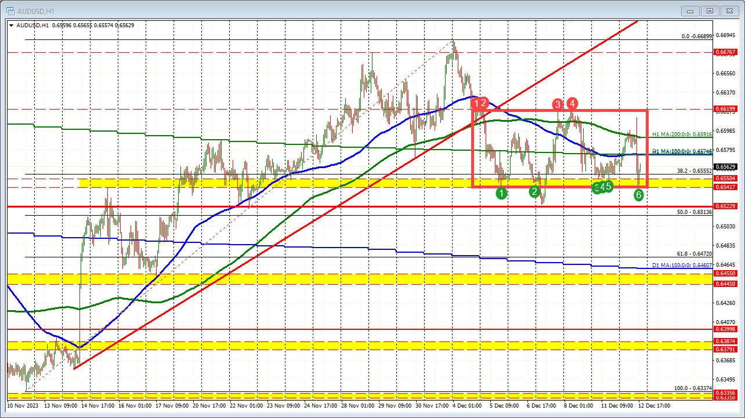Click green marker 6 near the recent spike low

pyautogui.click(x=638, y=195)
